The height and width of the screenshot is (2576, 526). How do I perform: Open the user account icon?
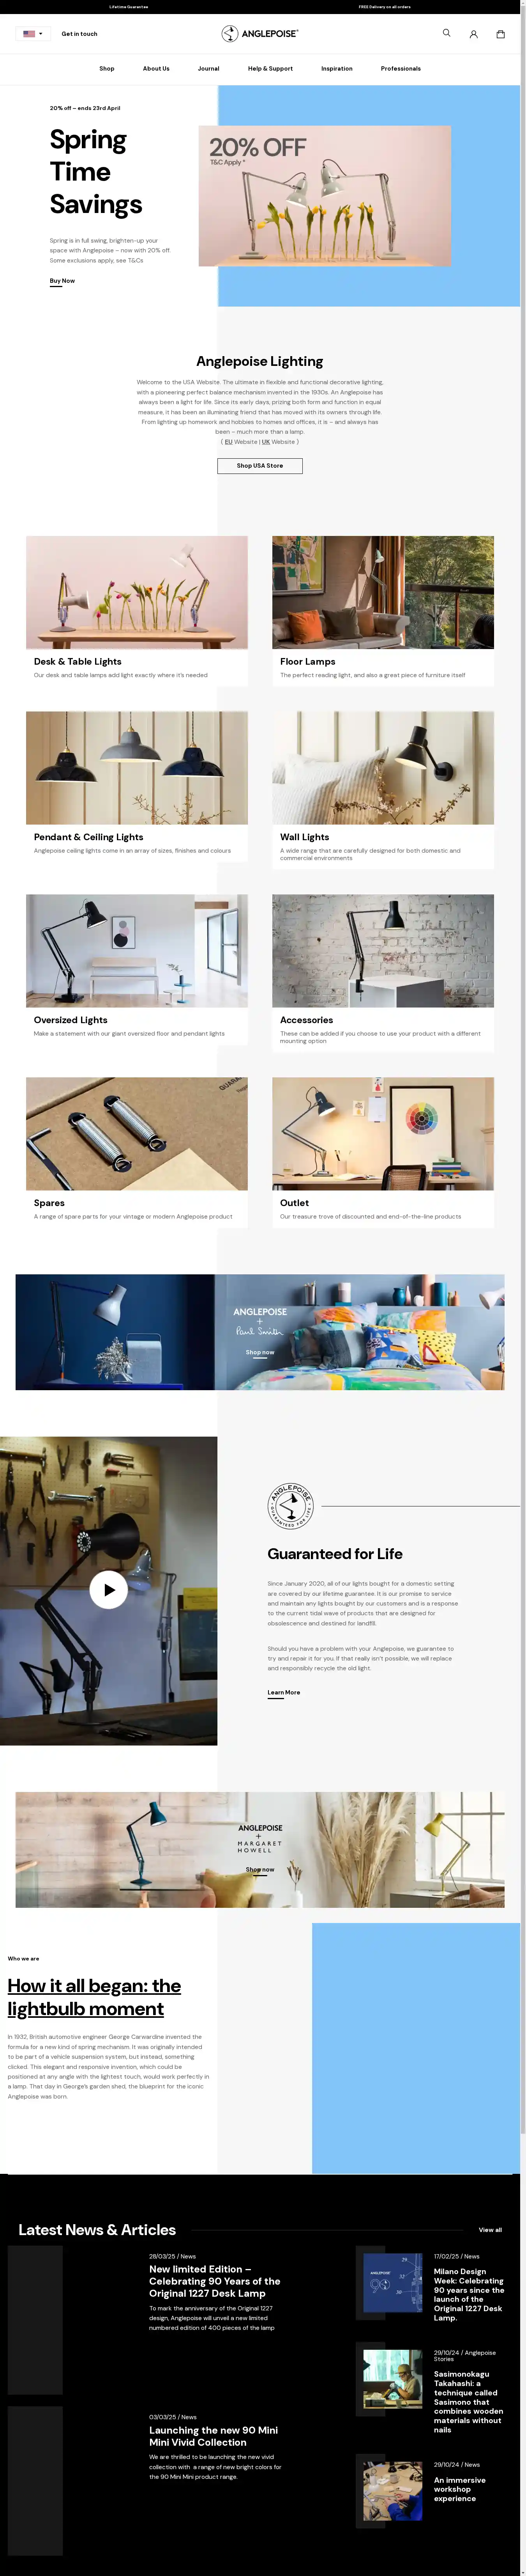coord(473,34)
